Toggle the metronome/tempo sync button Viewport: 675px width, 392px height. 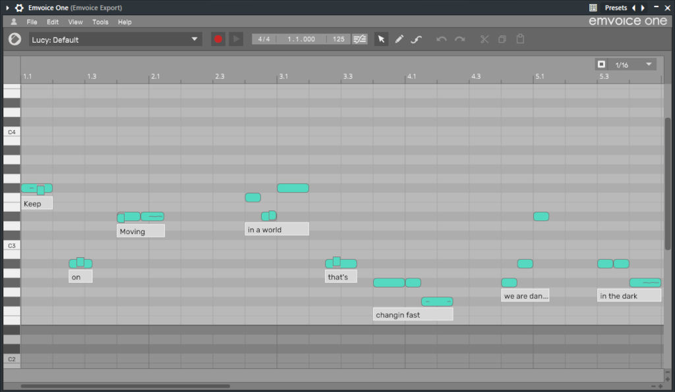tap(360, 39)
